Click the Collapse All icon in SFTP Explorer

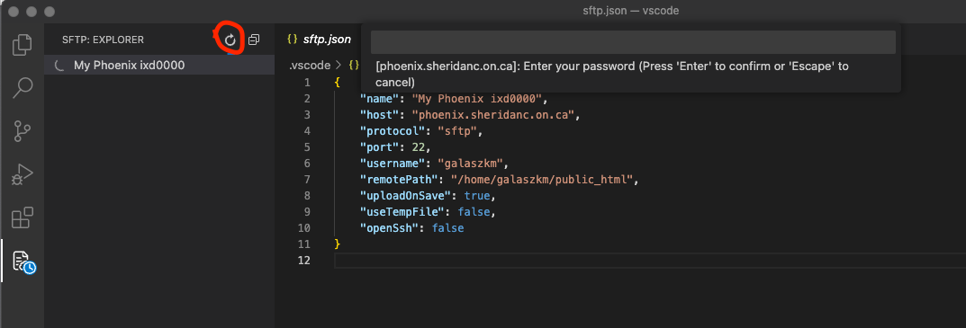254,40
